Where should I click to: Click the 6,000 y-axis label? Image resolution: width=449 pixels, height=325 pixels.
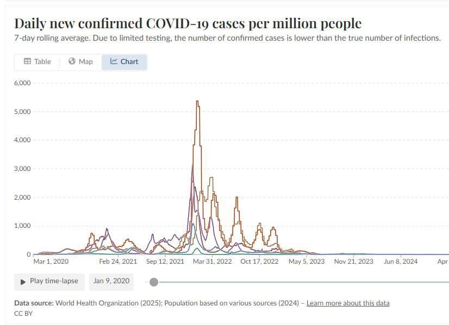point(22,83)
